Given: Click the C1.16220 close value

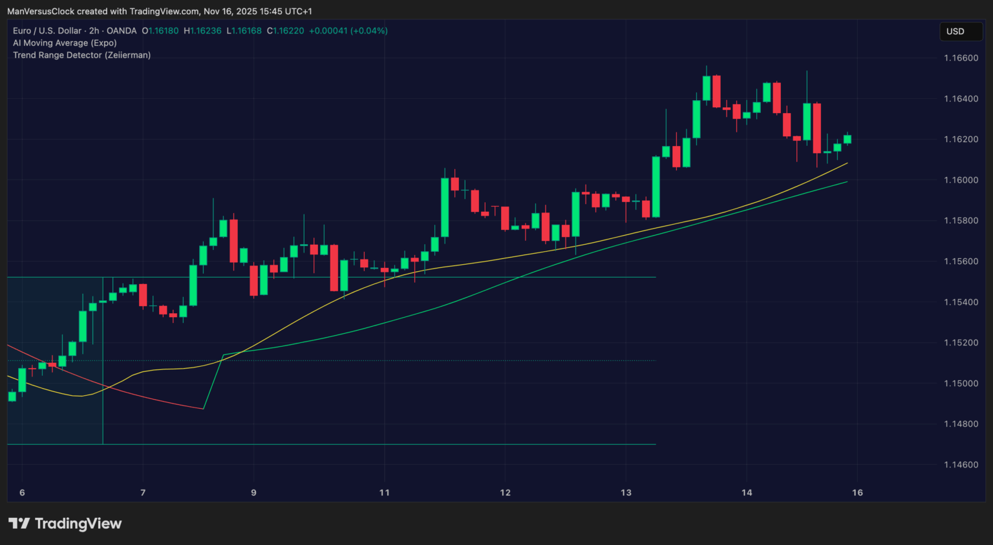Looking at the screenshot, I should [x=286, y=30].
